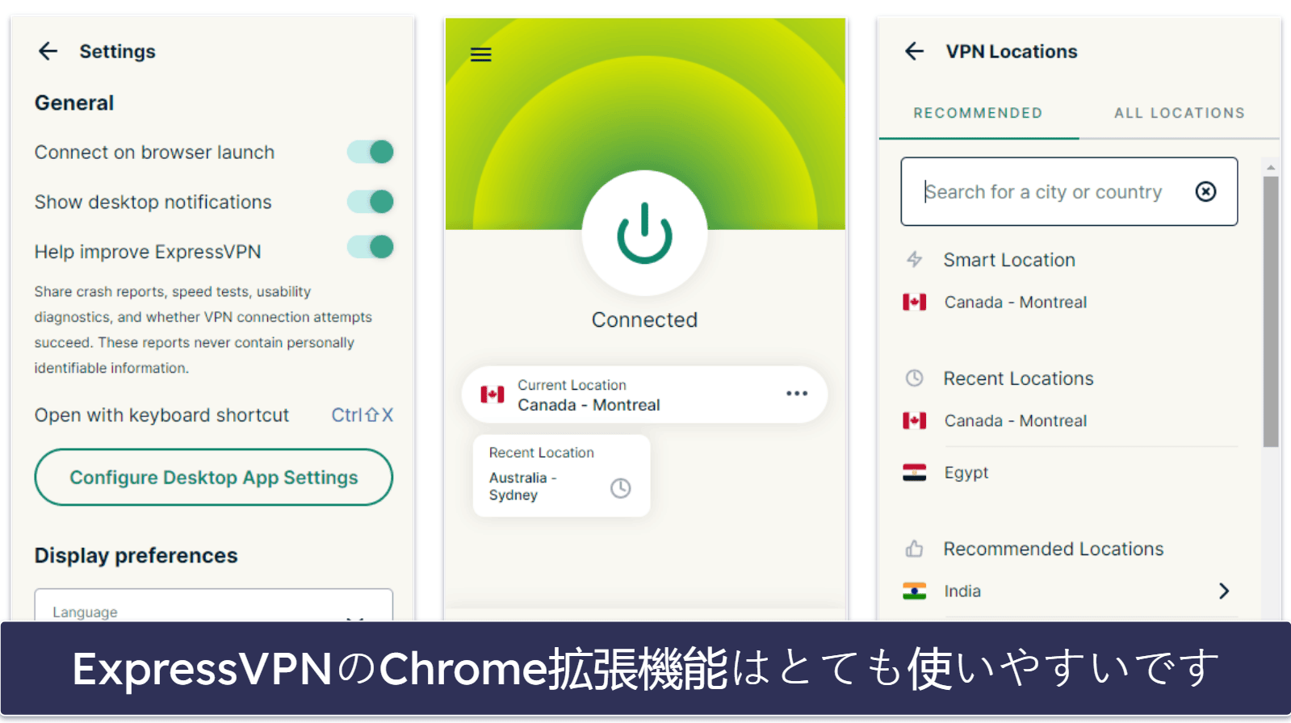
Task: Open the hamburger menu in main panel
Action: (x=481, y=55)
